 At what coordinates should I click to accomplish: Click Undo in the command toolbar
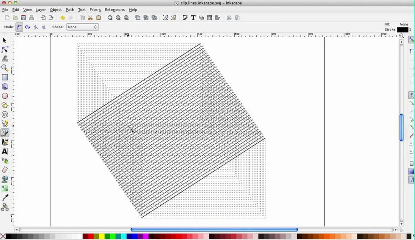63,18
